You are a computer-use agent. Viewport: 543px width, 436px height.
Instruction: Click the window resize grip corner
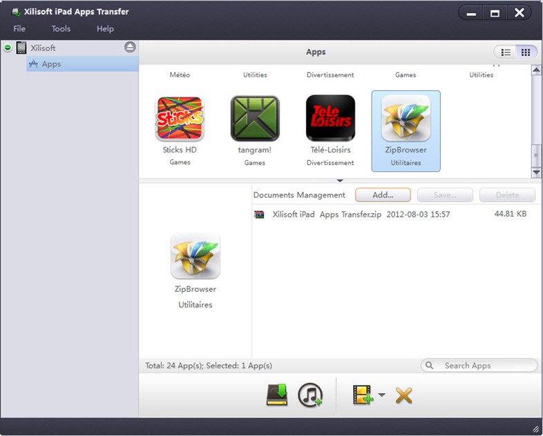pos(536,429)
